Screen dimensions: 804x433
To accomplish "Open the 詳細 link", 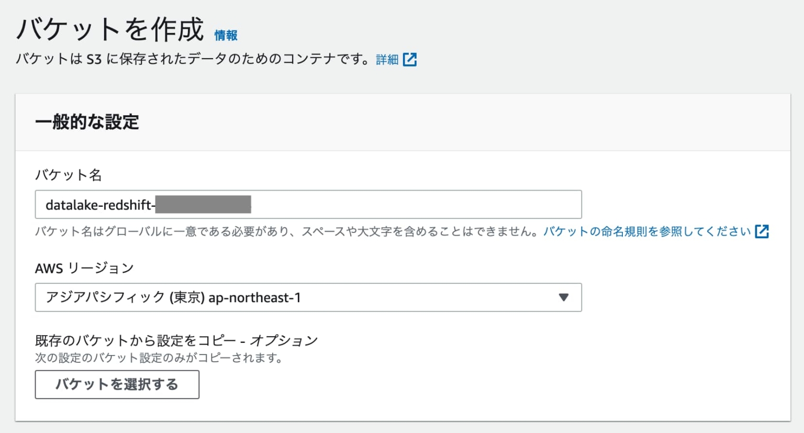I will coord(387,60).
